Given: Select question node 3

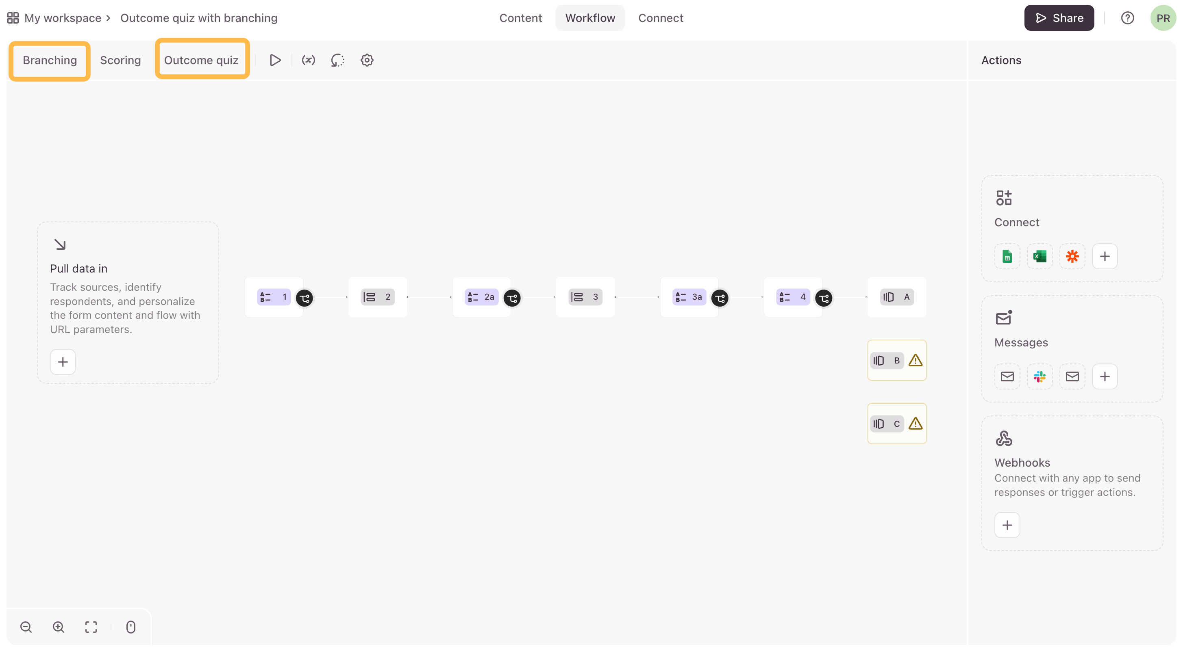Looking at the screenshot, I should click(x=585, y=297).
